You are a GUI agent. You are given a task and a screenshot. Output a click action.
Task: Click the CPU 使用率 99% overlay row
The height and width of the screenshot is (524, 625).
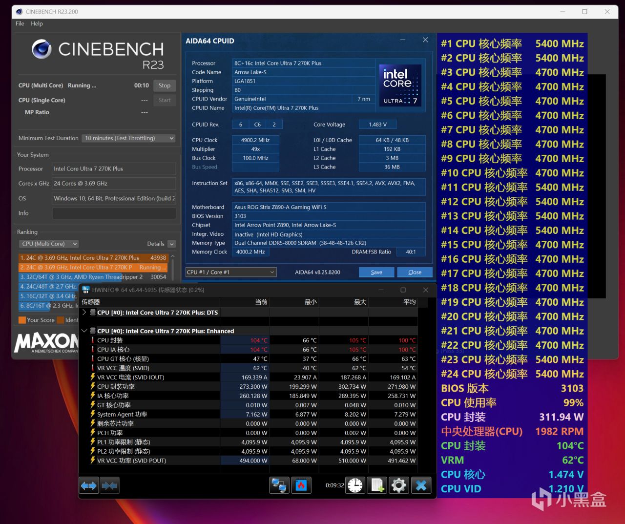[x=512, y=402]
